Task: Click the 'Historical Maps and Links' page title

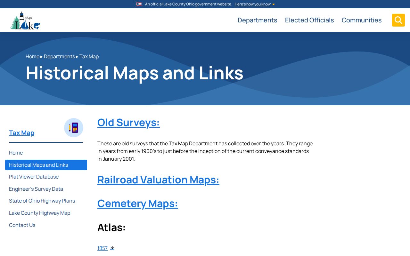Action: click(x=135, y=73)
